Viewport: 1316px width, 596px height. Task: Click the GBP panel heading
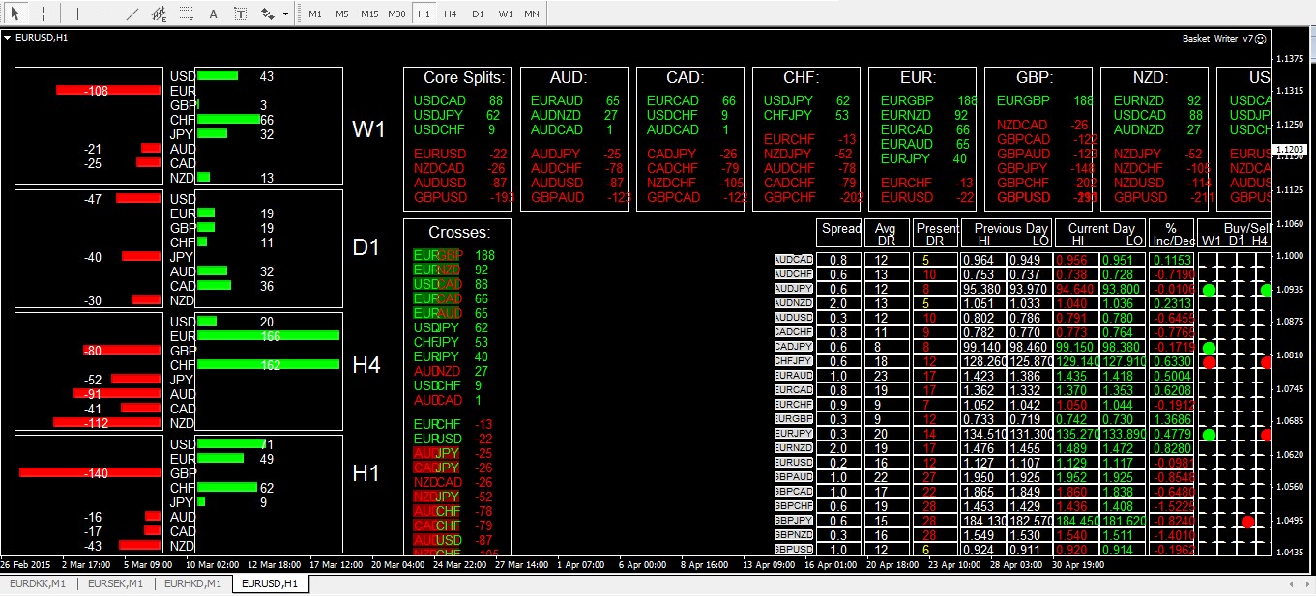pos(1034,78)
